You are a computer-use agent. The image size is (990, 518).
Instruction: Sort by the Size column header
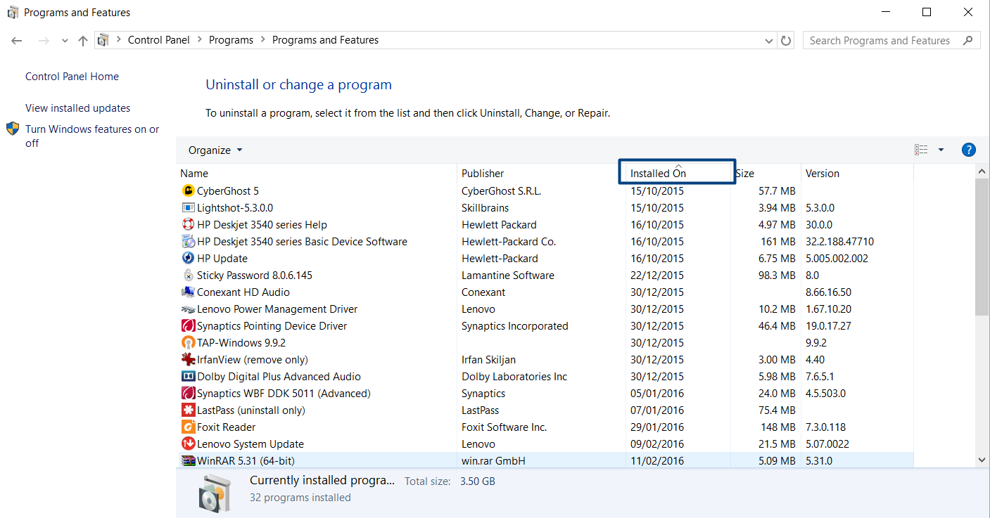coord(766,173)
